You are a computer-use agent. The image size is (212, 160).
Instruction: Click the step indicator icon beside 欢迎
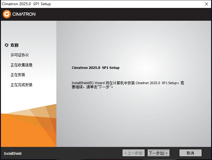(6, 45)
